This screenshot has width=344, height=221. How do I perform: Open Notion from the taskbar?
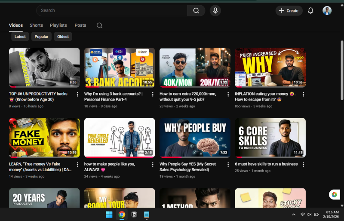click(x=134, y=215)
